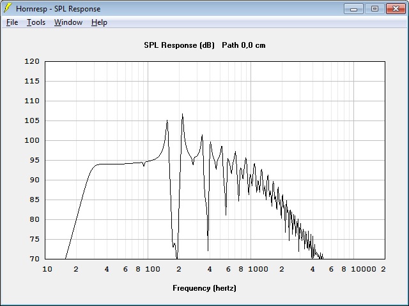The height and width of the screenshot is (306, 409).
Task: Close the Hornresp SPL Response window
Action: 396,9
